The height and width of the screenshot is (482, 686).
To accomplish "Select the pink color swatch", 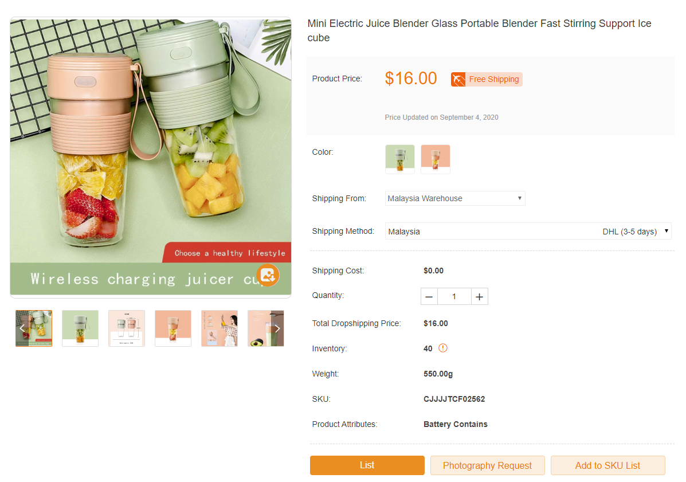I will pyautogui.click(x=436, y=159).
